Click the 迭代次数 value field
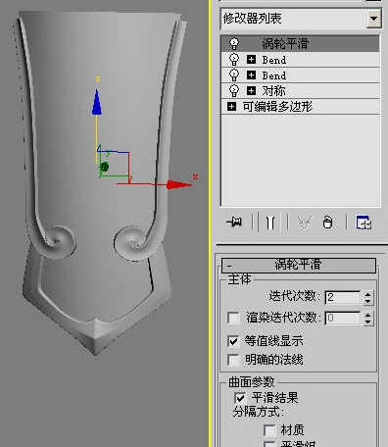The height and width of the screenshot is (447, 388). coord(343,297)
